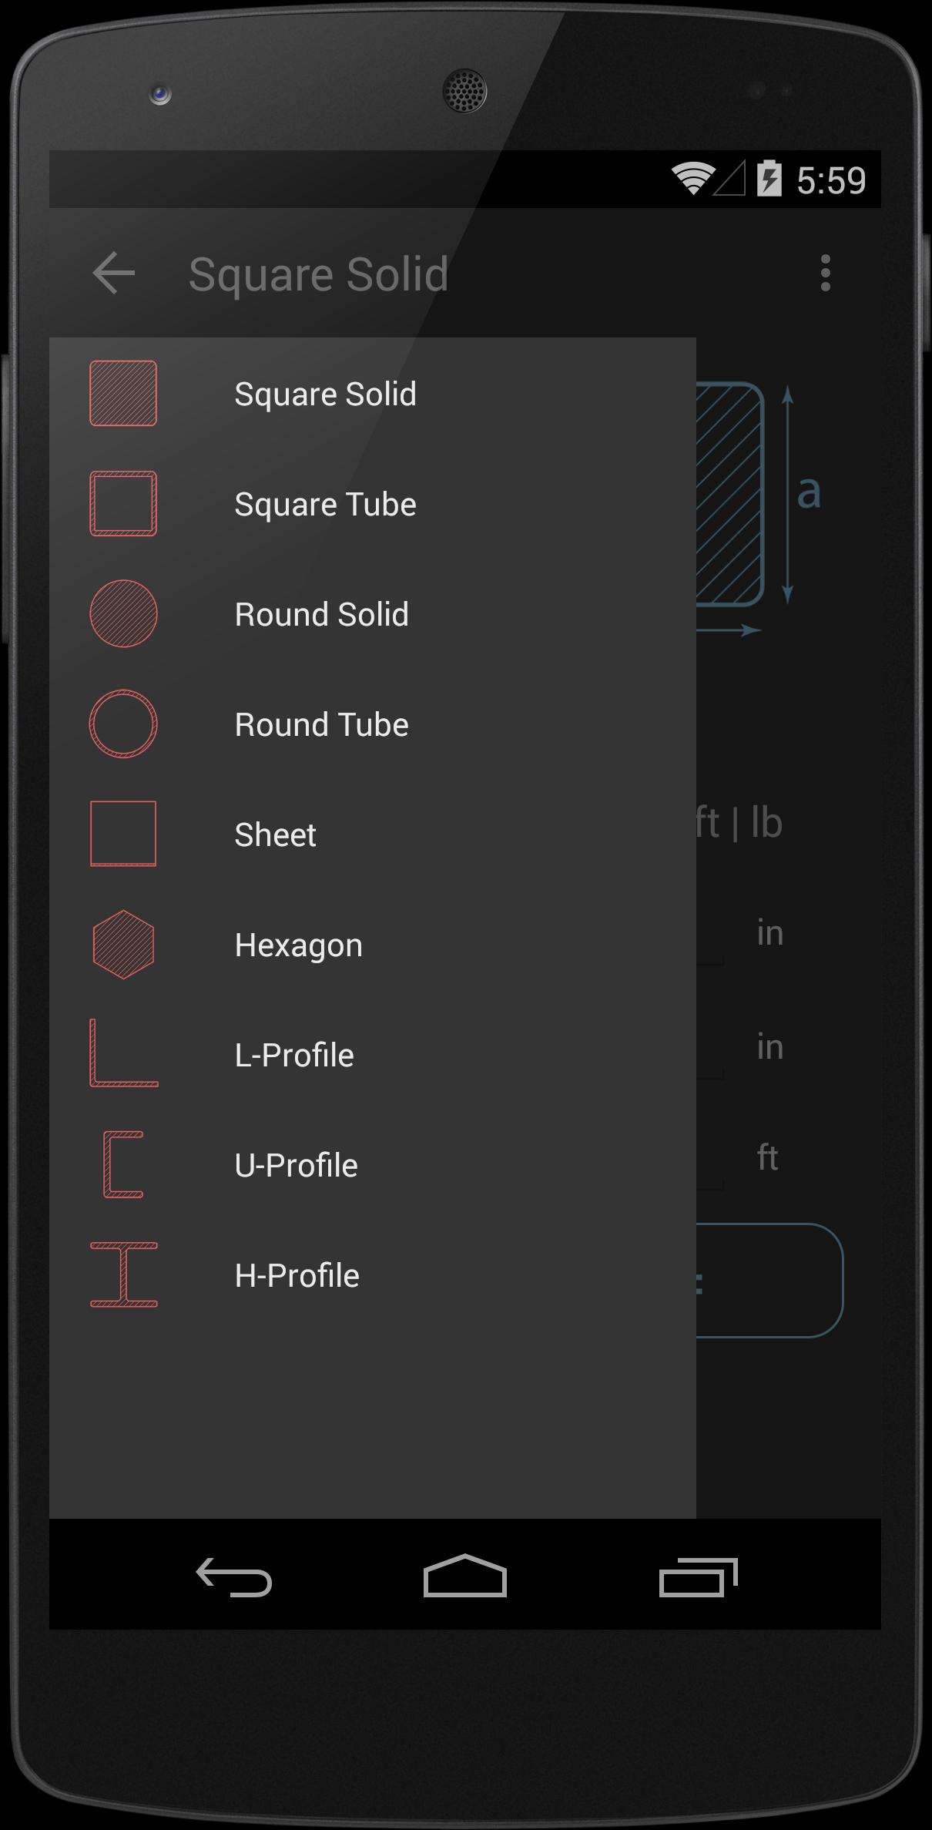932x1830 pixels.
Task: Tap the back arrow in the toolbar
Action: (x=114, y=274)
